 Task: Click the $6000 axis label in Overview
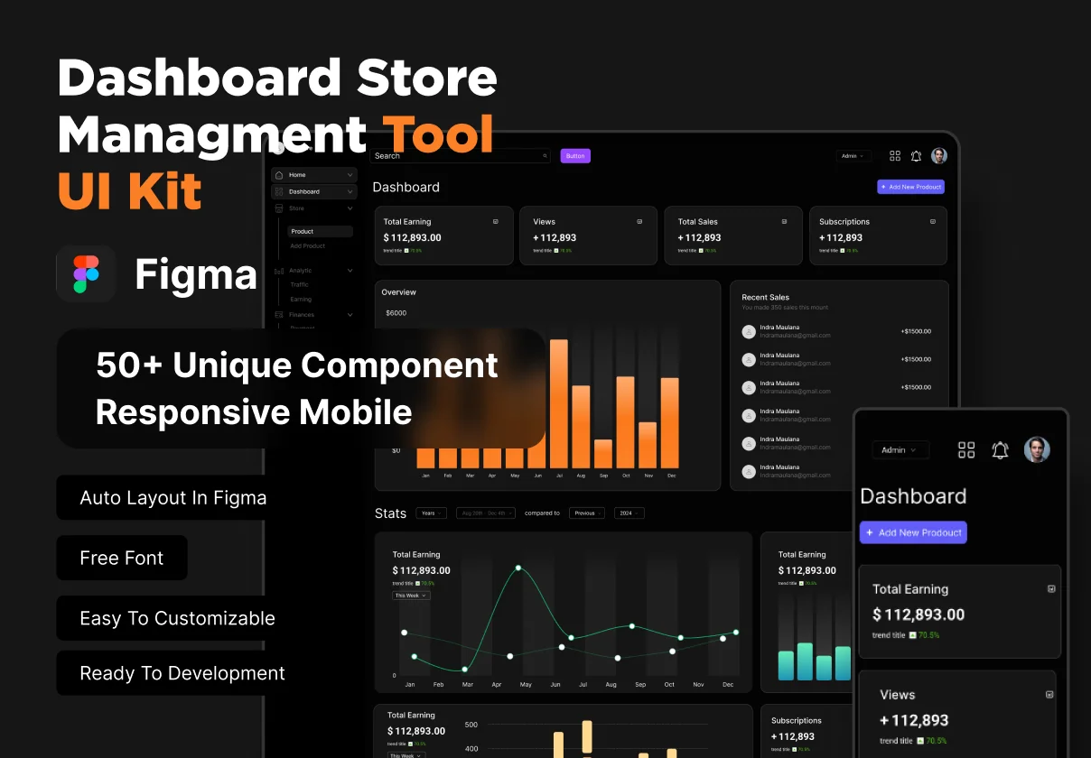pyautogui.click(x=396, y=313)
